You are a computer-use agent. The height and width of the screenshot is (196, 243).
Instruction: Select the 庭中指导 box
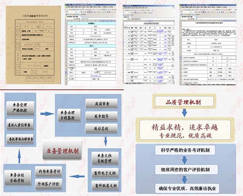tap(102, 116)
